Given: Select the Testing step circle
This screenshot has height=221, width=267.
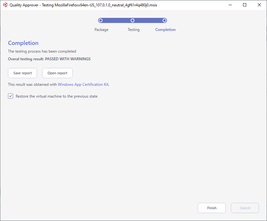Looking at the screenshot, I should pos(133,20).
